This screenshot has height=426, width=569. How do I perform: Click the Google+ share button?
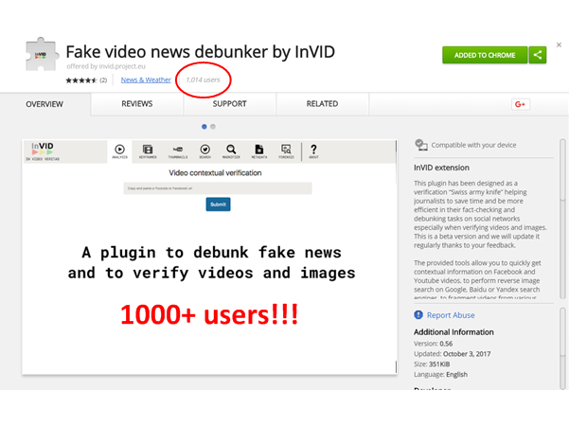click(x=520, y=104)
